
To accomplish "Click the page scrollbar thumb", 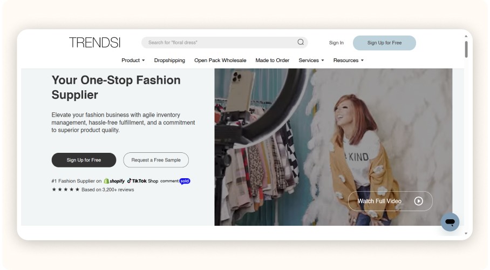I will (x=466, y=49).
